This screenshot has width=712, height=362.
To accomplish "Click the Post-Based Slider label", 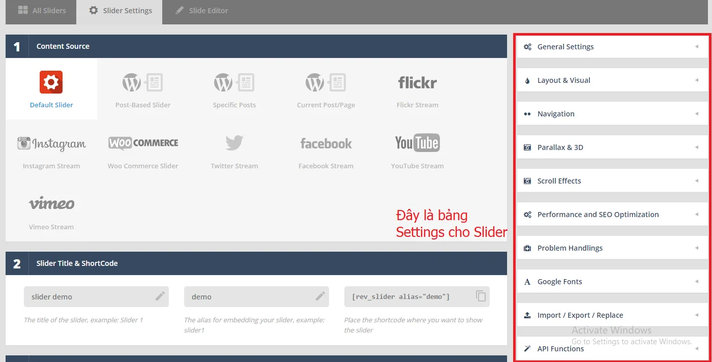I will 143,105.
